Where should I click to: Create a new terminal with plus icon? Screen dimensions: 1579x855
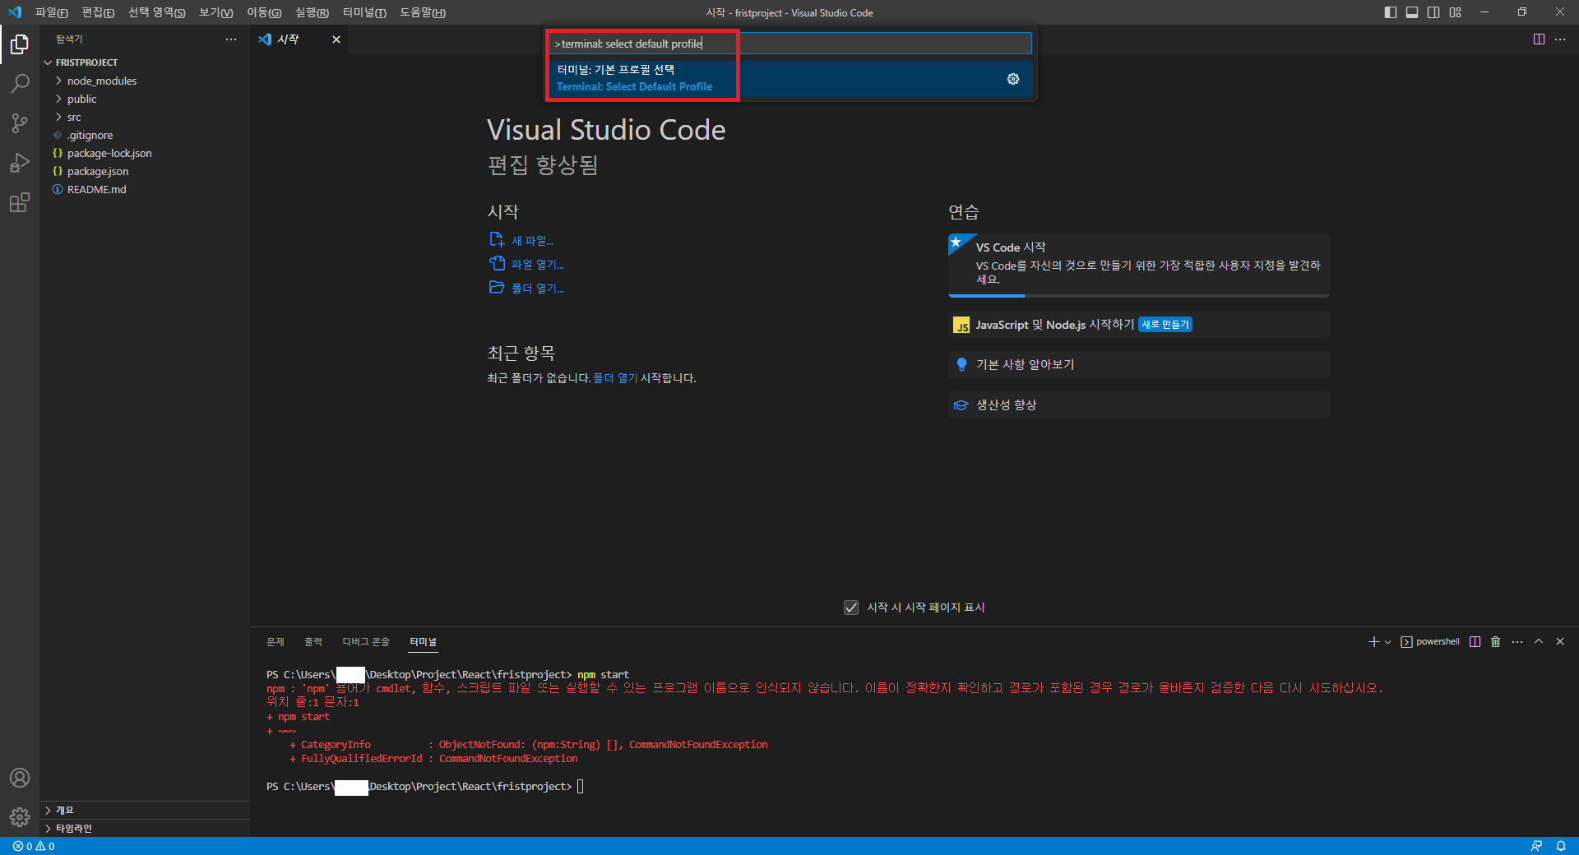coord(1373,642)
